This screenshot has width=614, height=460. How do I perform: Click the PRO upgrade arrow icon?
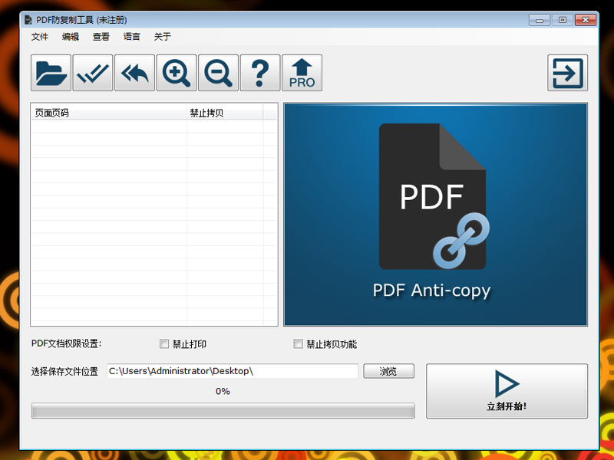(302, 74)
